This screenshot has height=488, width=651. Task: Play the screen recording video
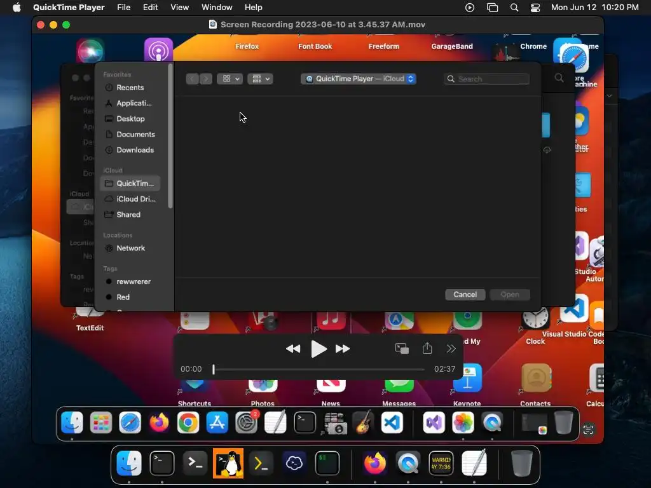(319, 349)
